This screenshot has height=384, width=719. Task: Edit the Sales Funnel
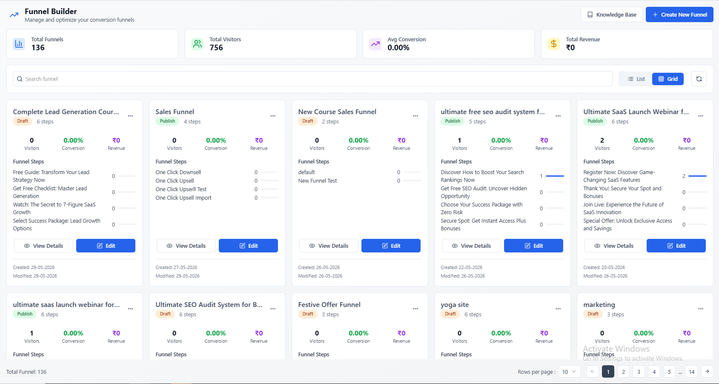point(248,246)
